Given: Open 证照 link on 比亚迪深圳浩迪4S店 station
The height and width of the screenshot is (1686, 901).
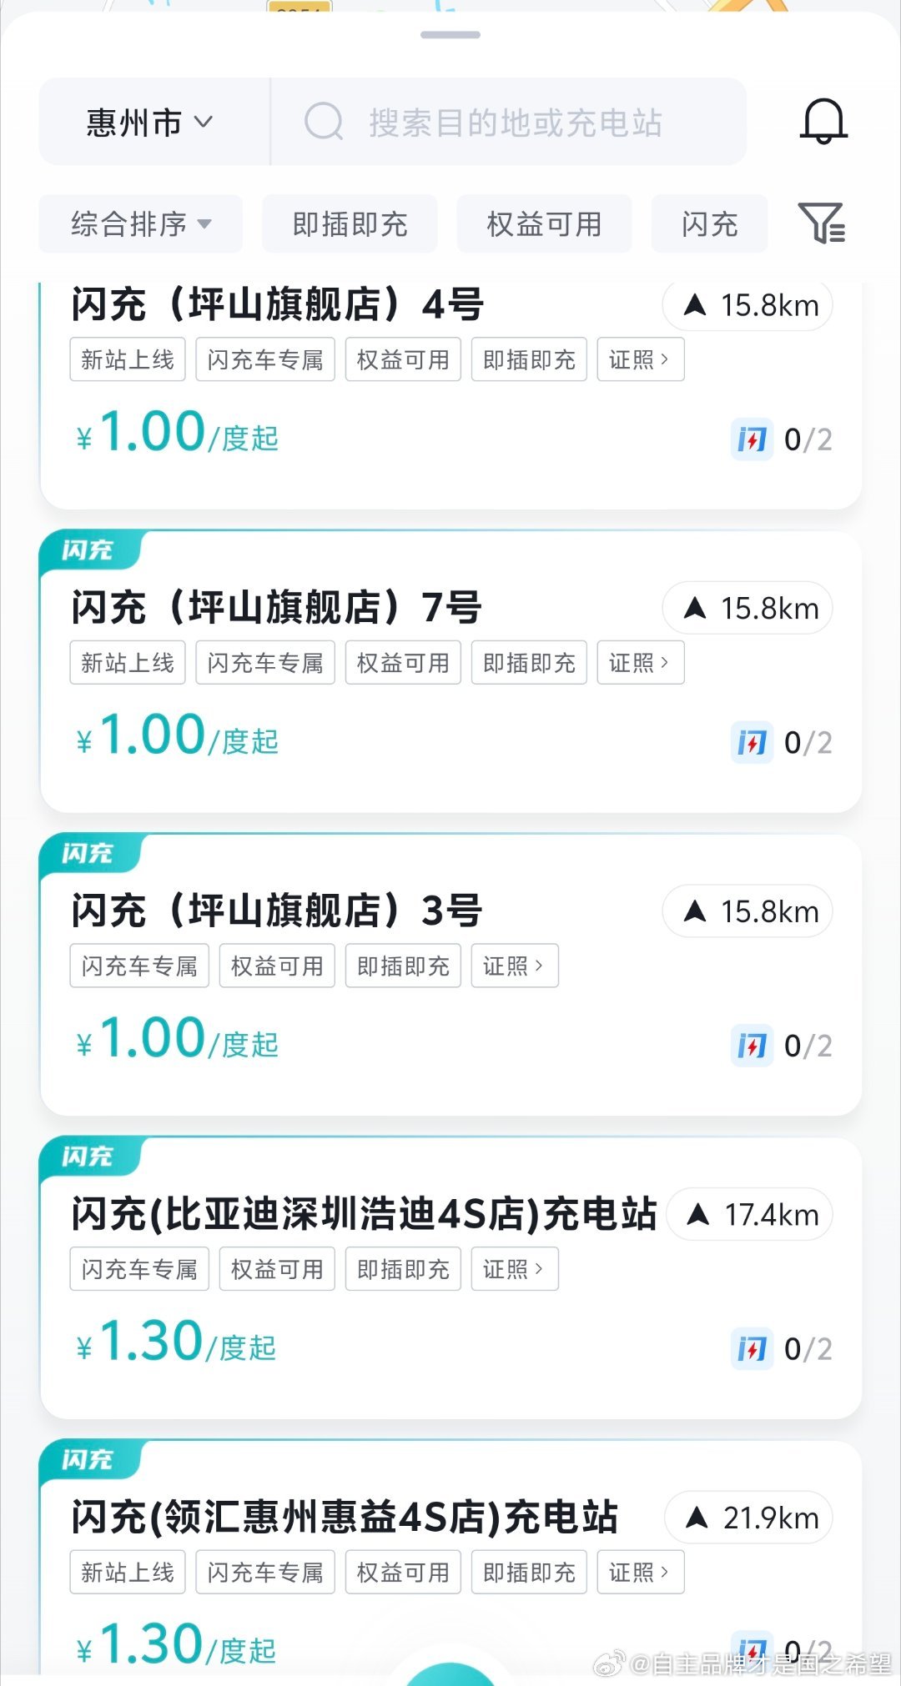Looking at the screenshot, I should pyautogui.click(x=515, y=1269).
